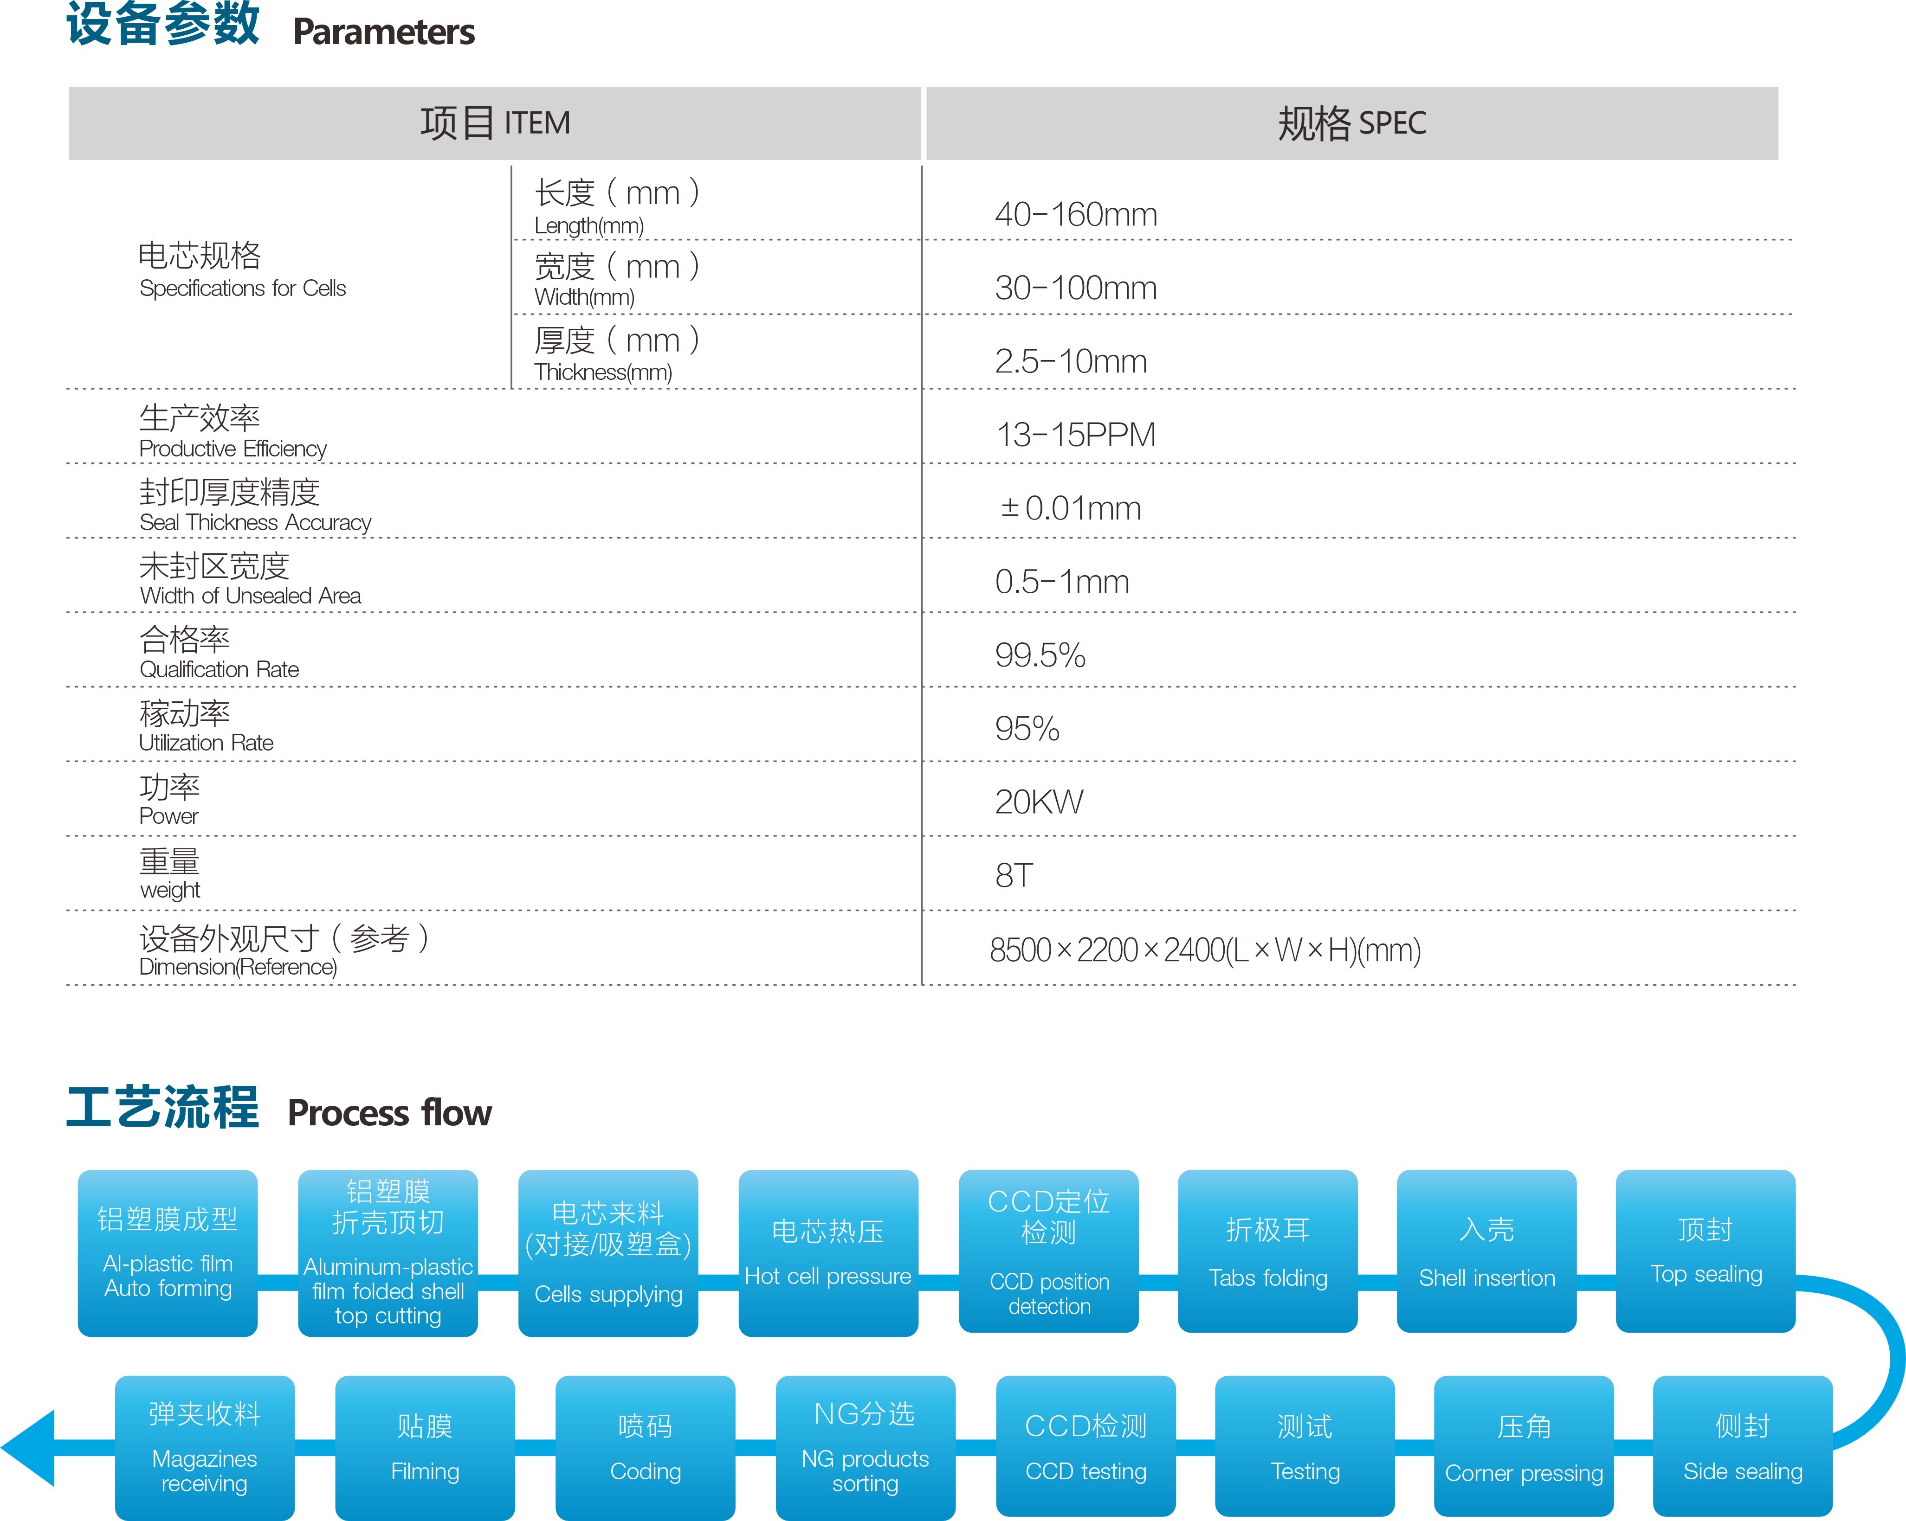Select the Top sealing step

coord(1706,1251)
